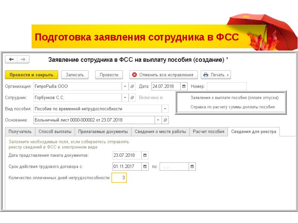
Task: Click the back navigation arrow
Action: click(x=11, y=59)
